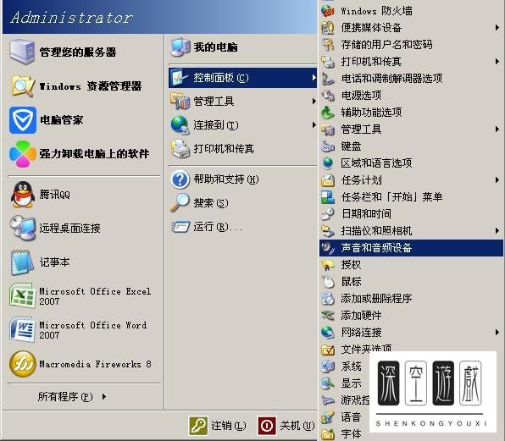Viewport: 505px width, 441px height.
Task: Launch 腾讯QQ penguin icon
Action: pyautogui.click(x=23, y=195)
